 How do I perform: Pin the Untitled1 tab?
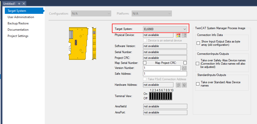click(x=19, y=4)
